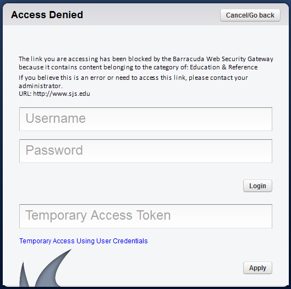Click the contact your administrator message
Screen dimensions: 291x289
(133, 81)
